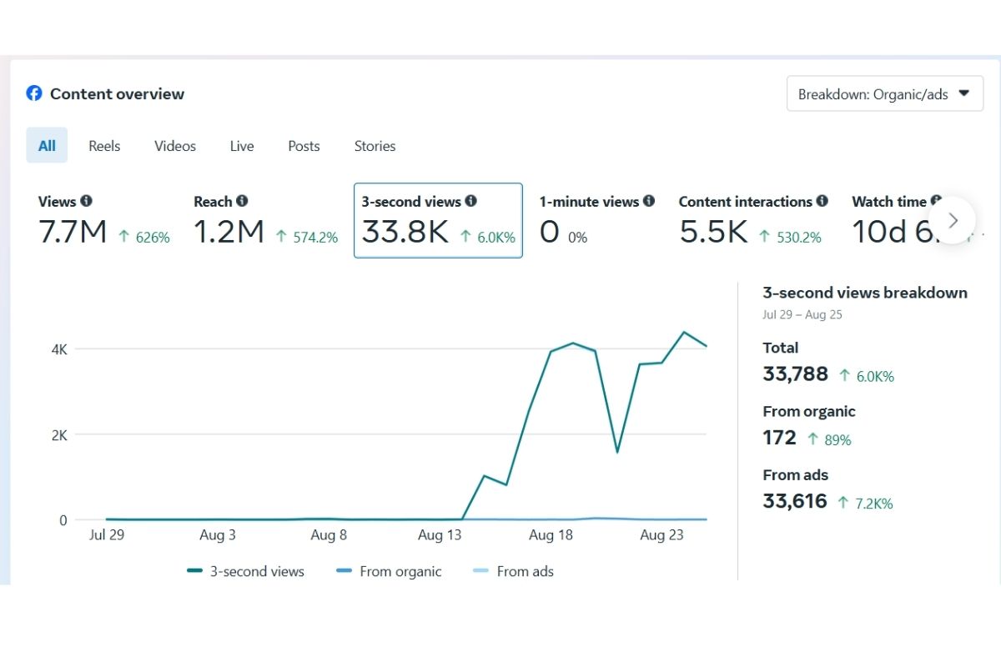Viewport: 1001px width, 667px height.
Task: Click info icon beside 1-minute views
Action: tap(649, 201)
